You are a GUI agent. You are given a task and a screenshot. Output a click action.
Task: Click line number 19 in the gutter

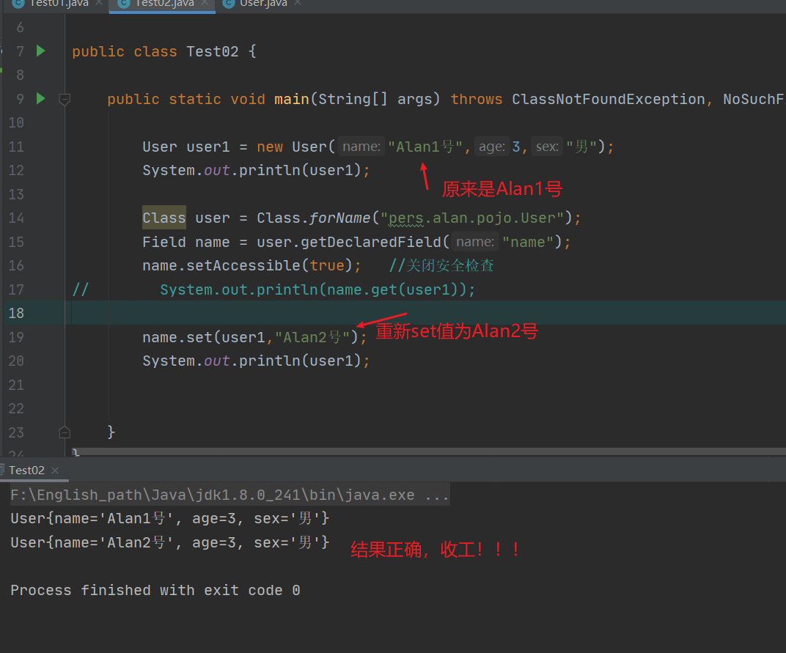(x=16, y=337)
